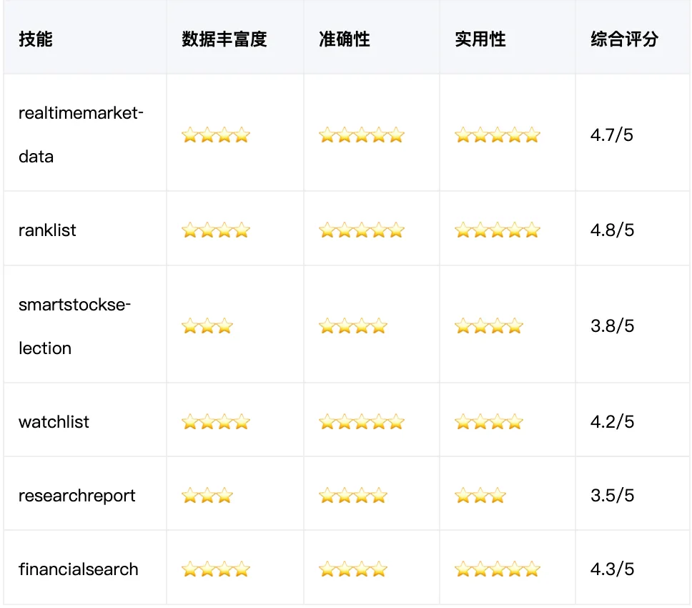
Task: Click smartstockselection's usefulness star rating
Action: point(489,327)
